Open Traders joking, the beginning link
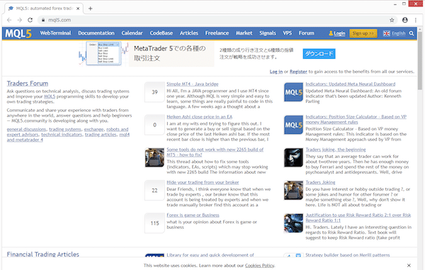Viewport: 425px width, 270px height. coord(336,150)
